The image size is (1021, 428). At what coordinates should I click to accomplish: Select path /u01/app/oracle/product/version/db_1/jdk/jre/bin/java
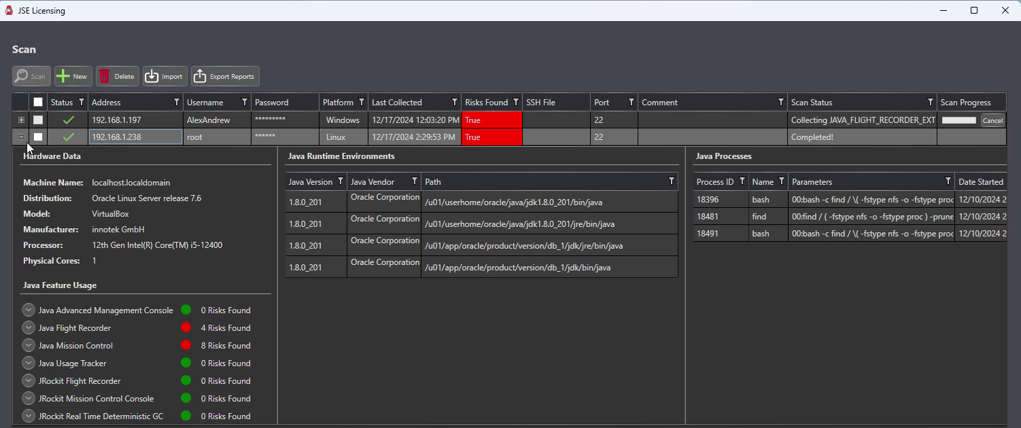point(549,245)
